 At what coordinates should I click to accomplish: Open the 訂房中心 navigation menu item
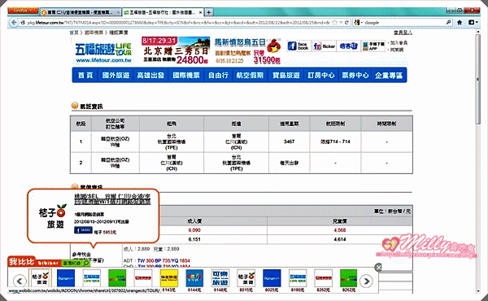coord(321,75)
